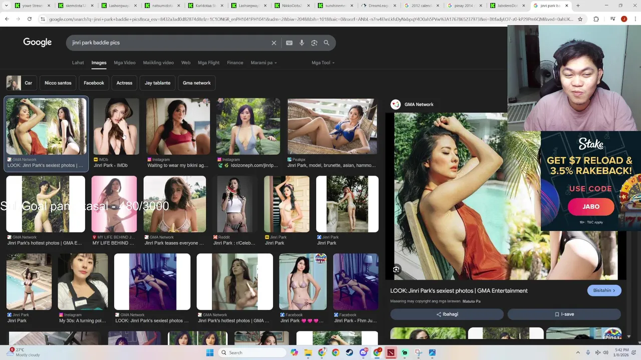Click the browser forward arrow
Screen dimensions: 641x360
click(x=18, y=19)
